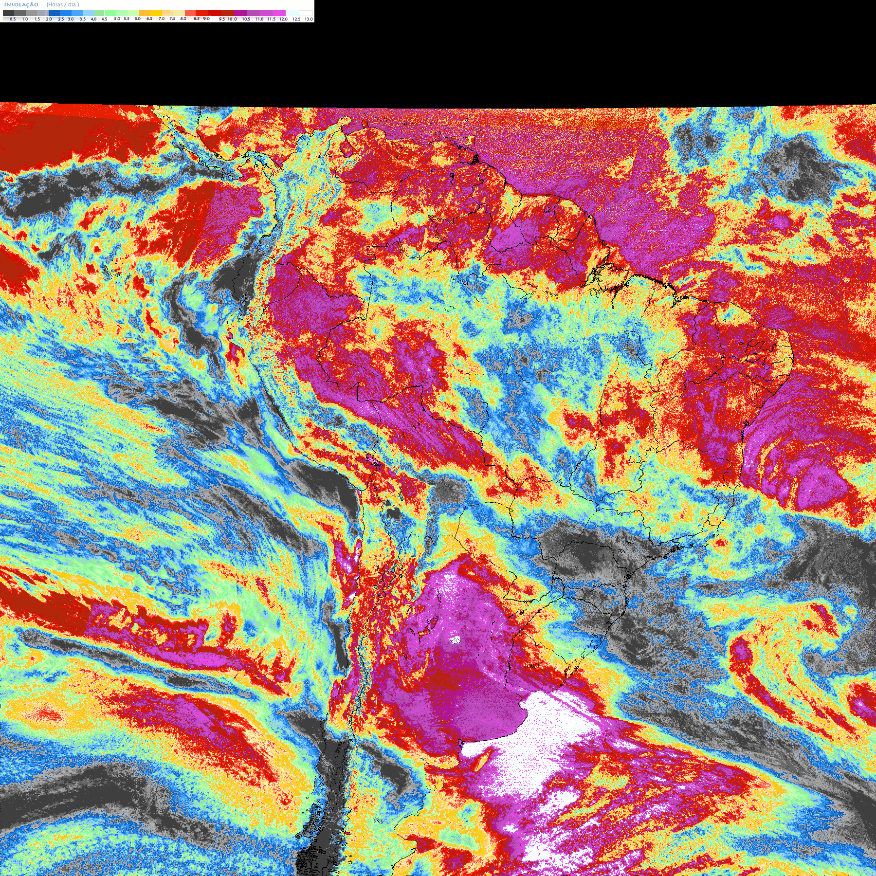Click the 13.0 legend value
The image size is (876, 876).
click(x=309, y=19)
